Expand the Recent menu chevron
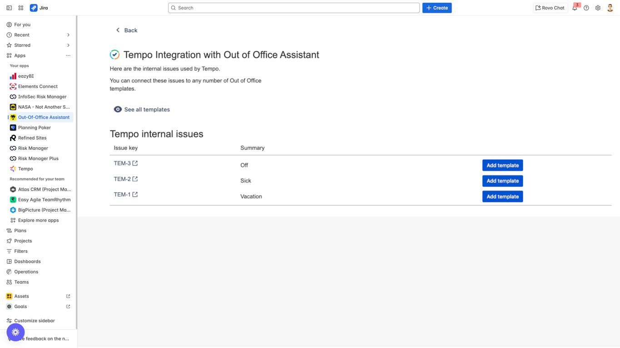 click(x=68, y=35)
